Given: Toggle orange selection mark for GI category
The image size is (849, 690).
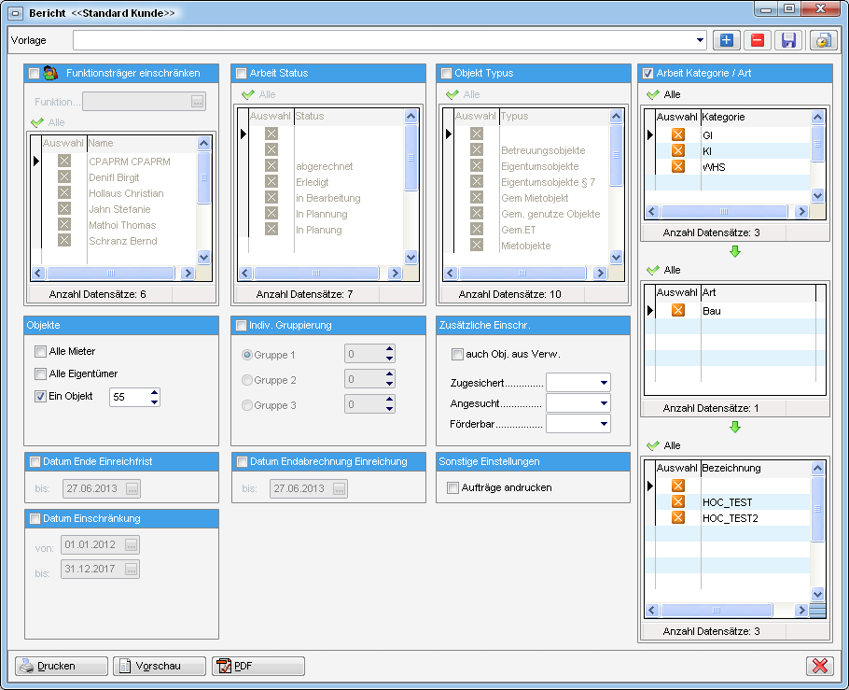Looking at the screenshot, I should [x=678, y=134].
